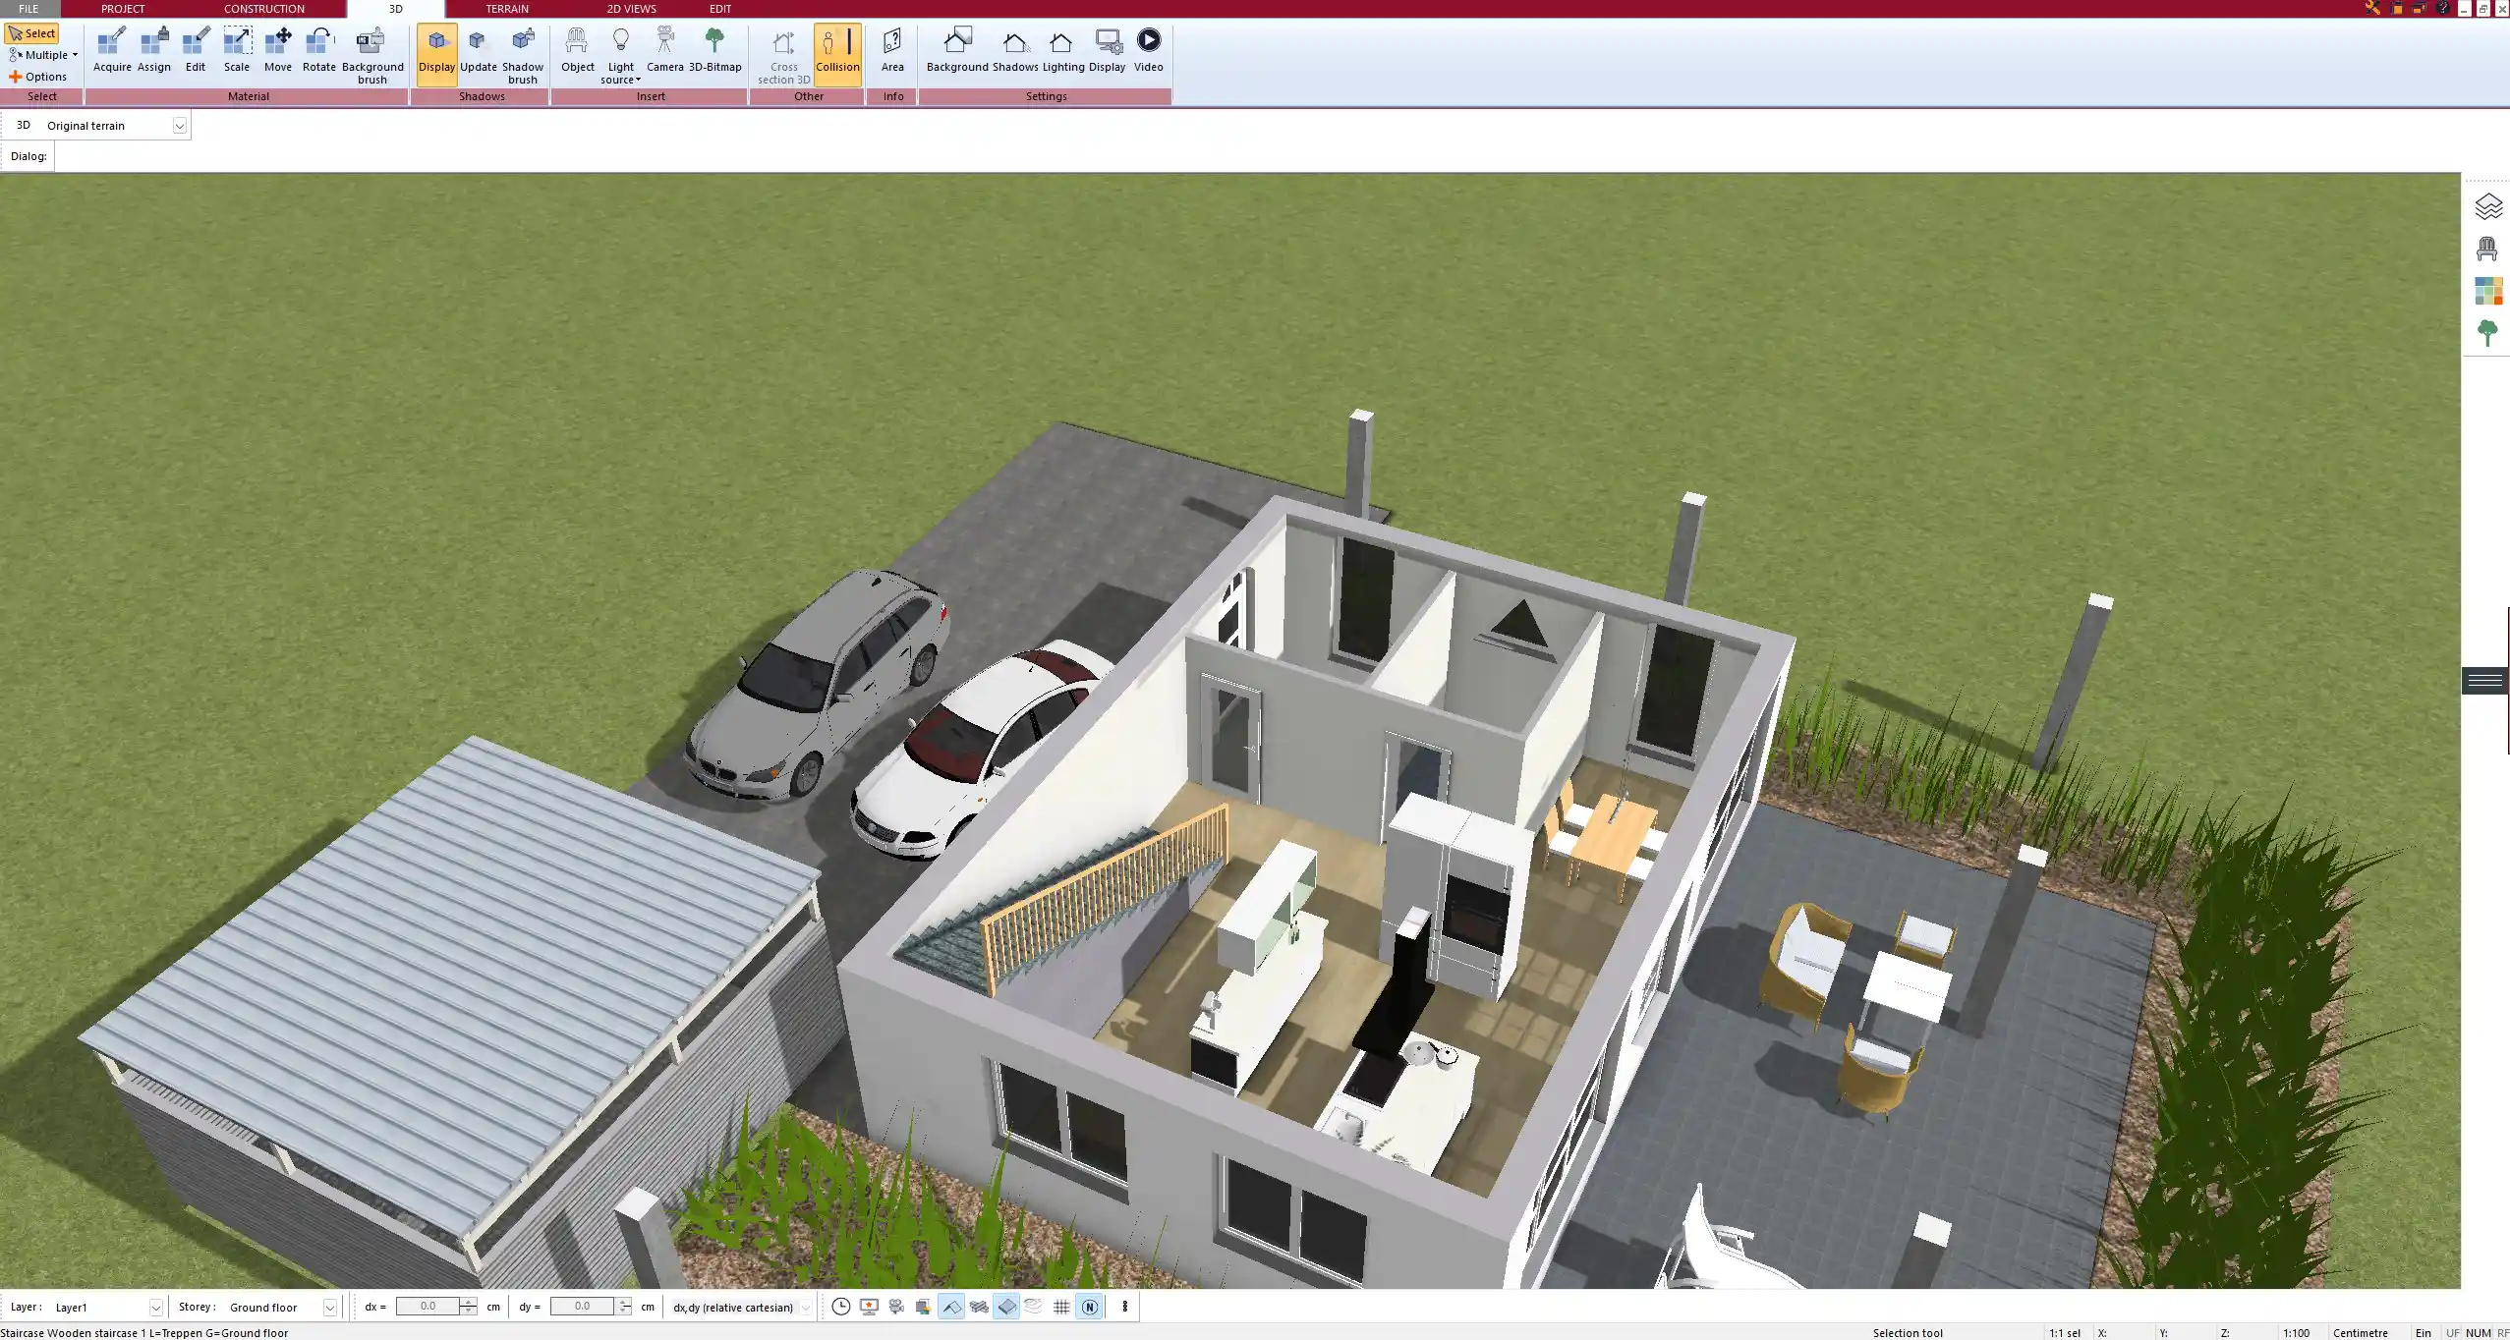Select the Acquire material tool
The height and width of the screenshot is (1340, 2510).
coord(112,51)
